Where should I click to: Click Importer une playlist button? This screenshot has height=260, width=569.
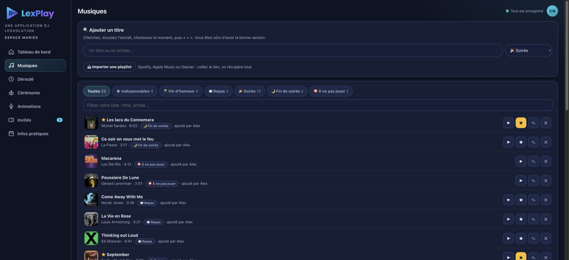(x=109, y=67)
